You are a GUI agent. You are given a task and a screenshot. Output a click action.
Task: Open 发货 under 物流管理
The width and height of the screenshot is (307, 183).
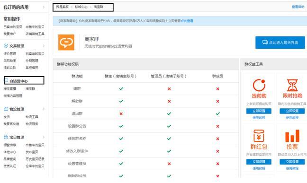coord(7,117)
